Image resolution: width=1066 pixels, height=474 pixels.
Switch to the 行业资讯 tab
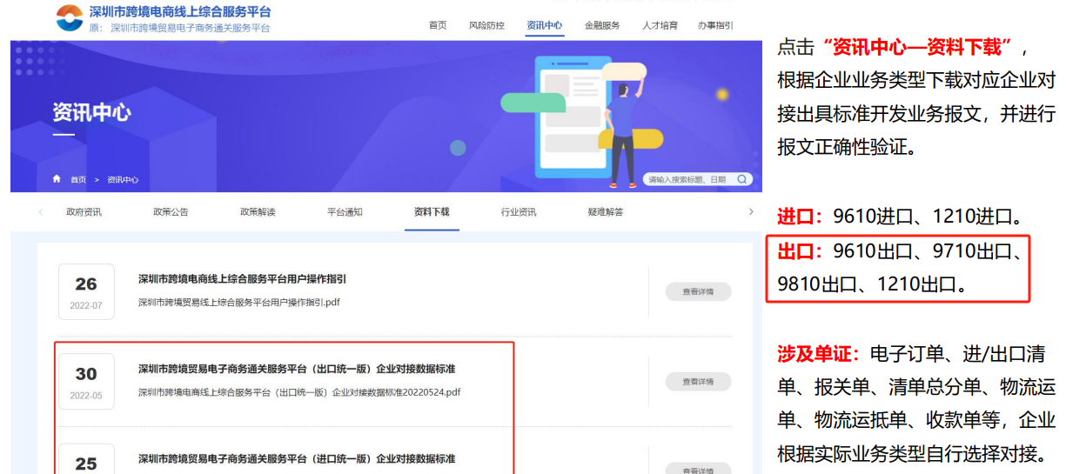pos(519,212)
